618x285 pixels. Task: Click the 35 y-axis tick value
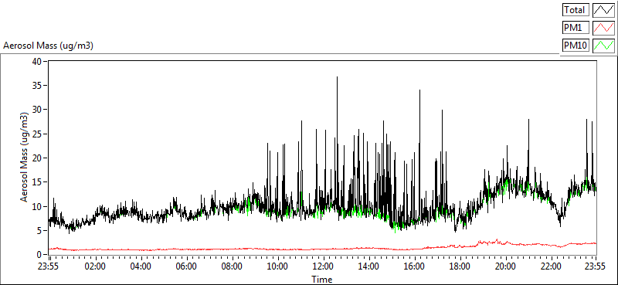38,86
